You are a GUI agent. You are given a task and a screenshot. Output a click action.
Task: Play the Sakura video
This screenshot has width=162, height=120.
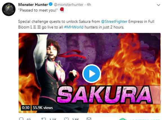(92, 74)
